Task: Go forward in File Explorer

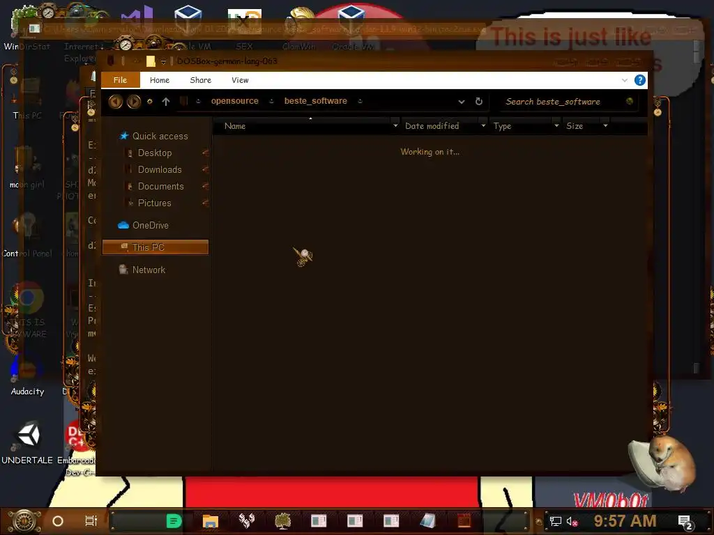Action: tap(134, 102)
